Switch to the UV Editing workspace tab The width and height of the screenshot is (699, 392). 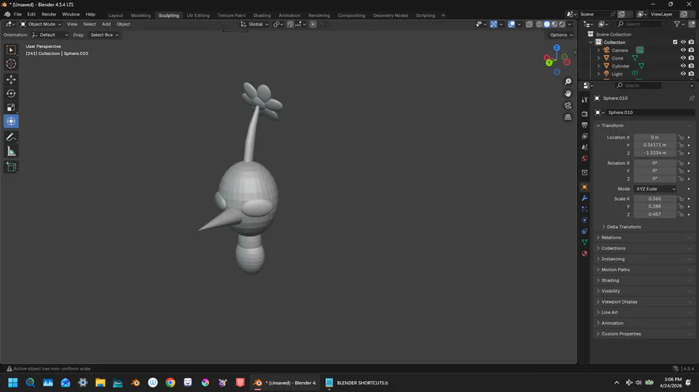tap(198, 15)
